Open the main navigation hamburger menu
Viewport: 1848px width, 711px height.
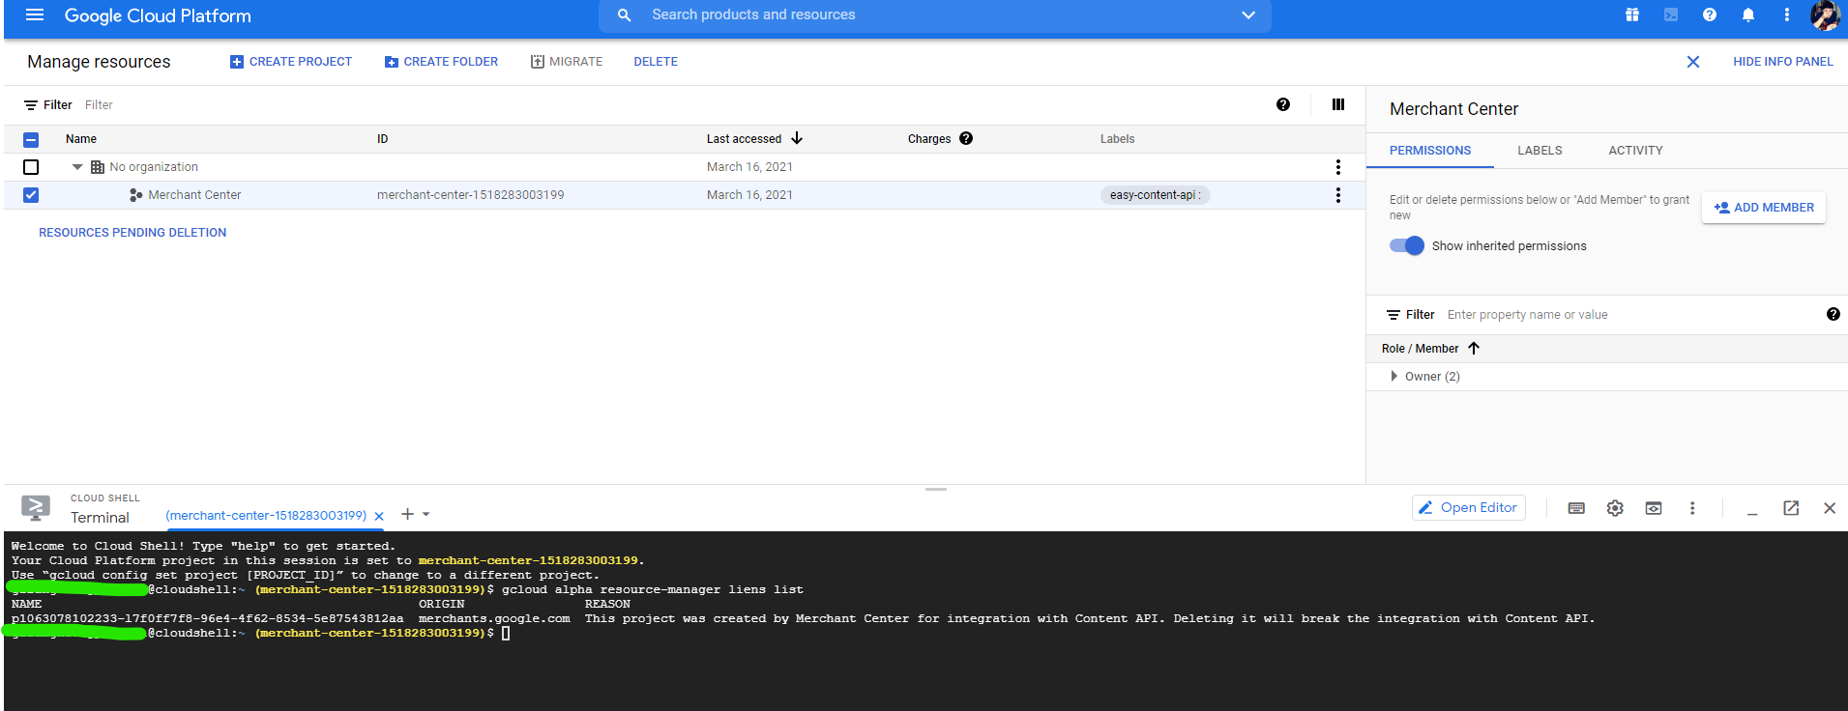click(35, 15)
